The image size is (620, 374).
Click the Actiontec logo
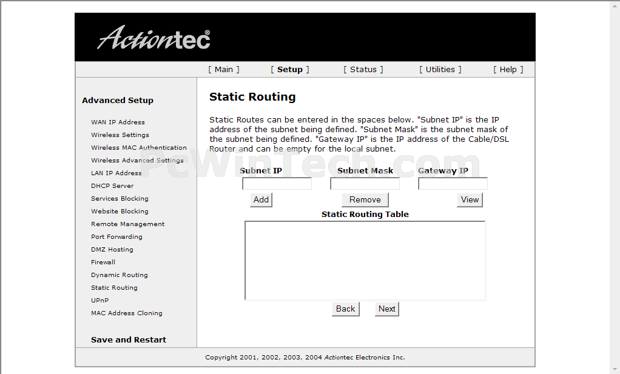click(x=153, y=38)
